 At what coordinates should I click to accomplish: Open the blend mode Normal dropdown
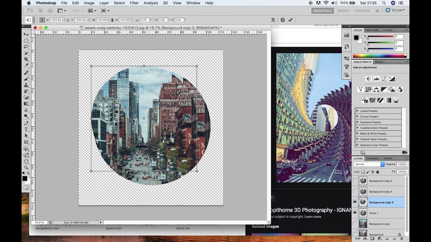369,164
